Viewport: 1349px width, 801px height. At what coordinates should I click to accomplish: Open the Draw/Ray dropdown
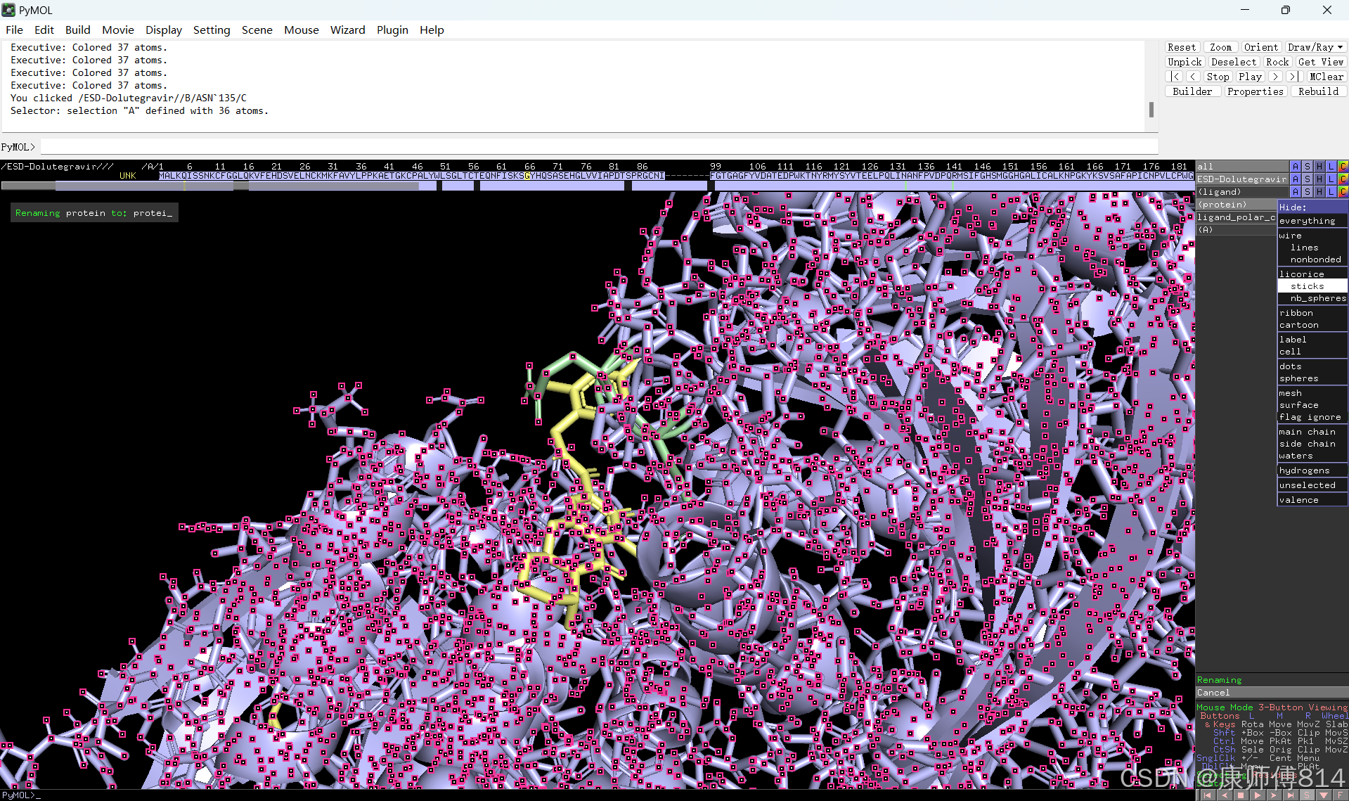(1315, 47)
